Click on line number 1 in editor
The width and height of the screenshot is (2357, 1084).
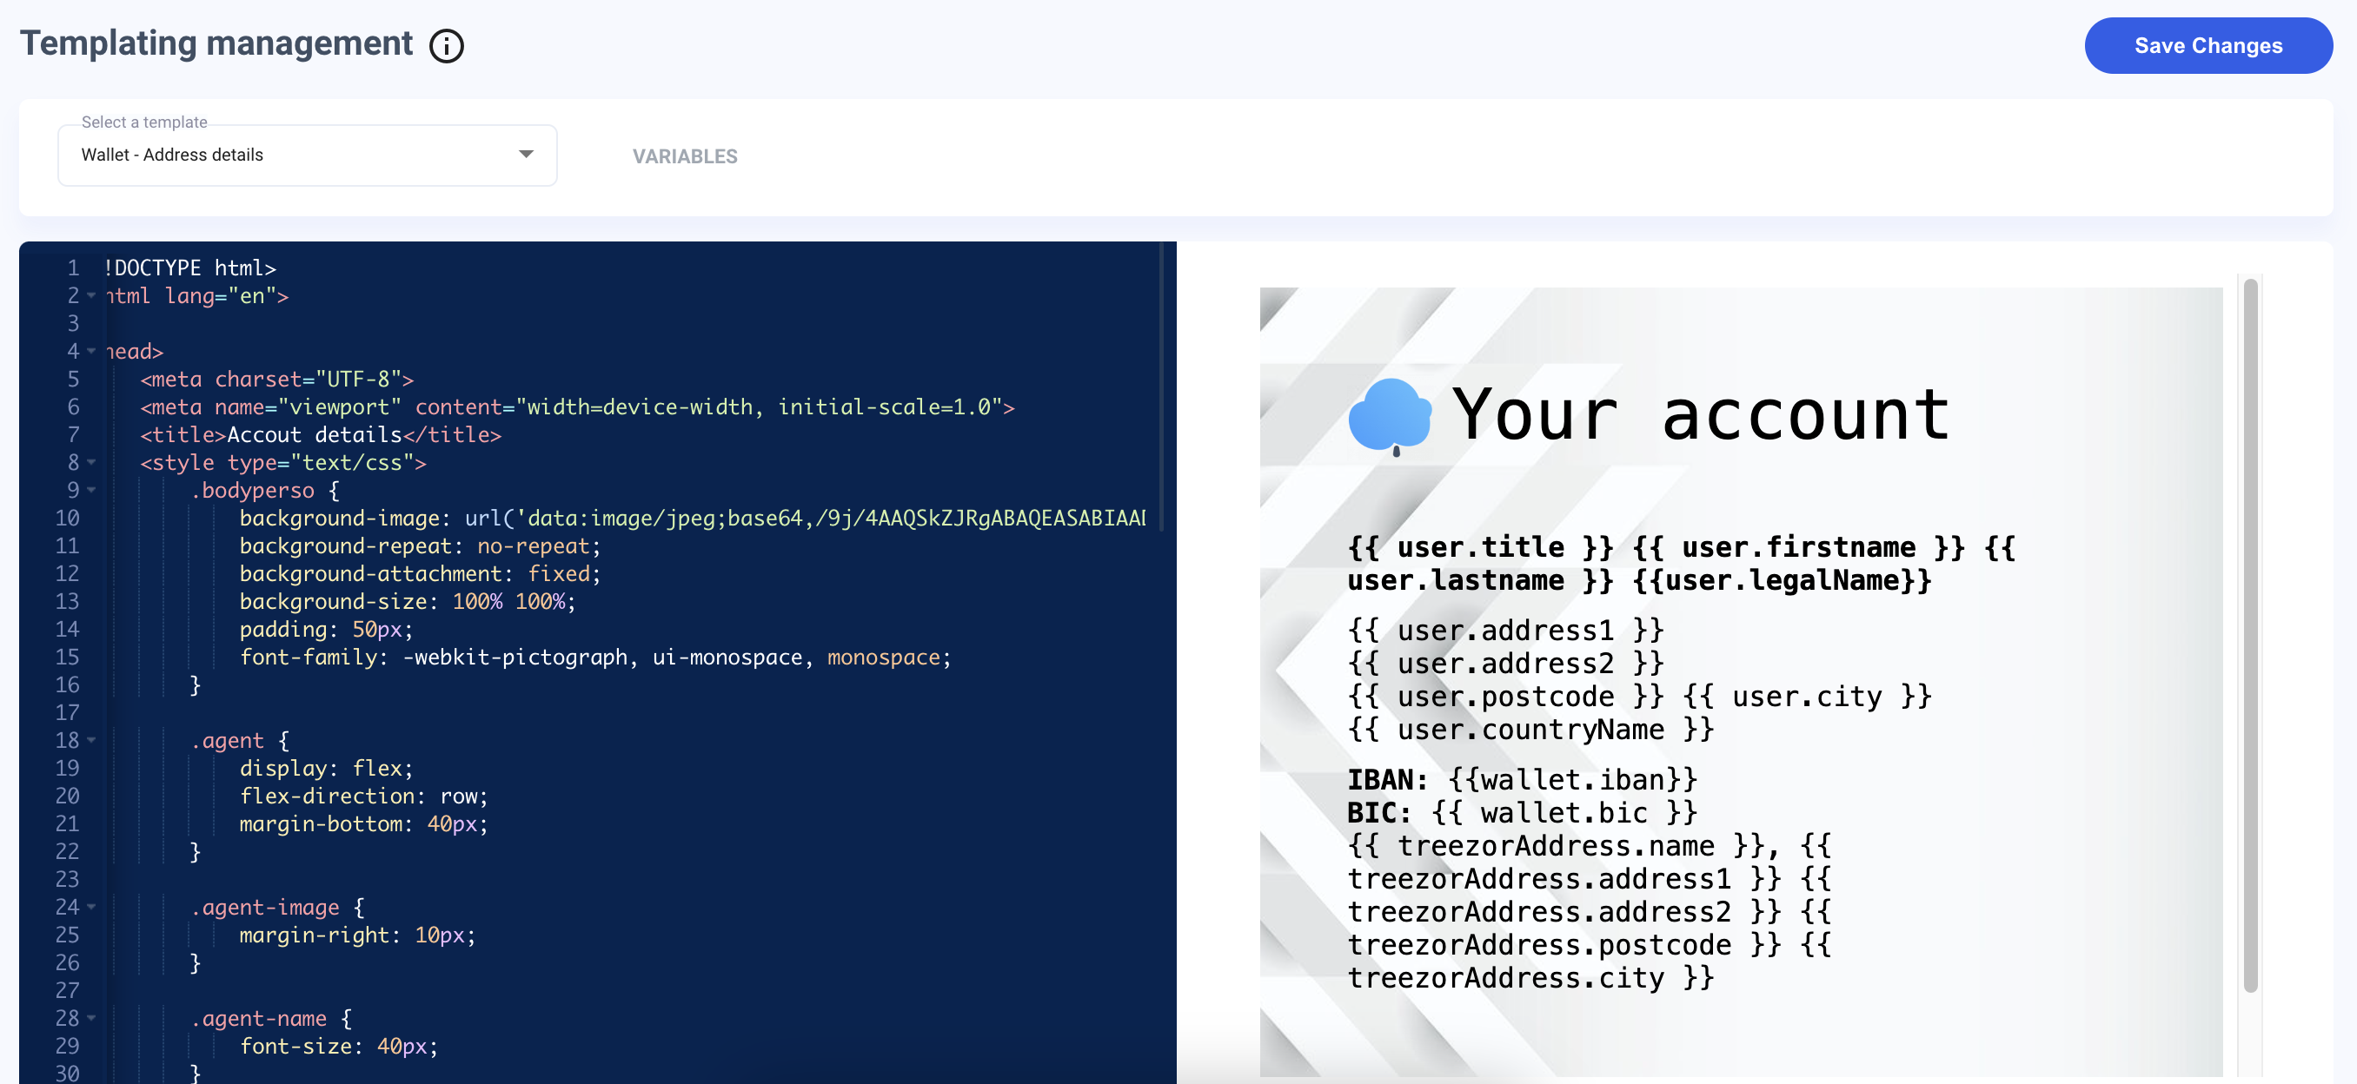point(72,268)
